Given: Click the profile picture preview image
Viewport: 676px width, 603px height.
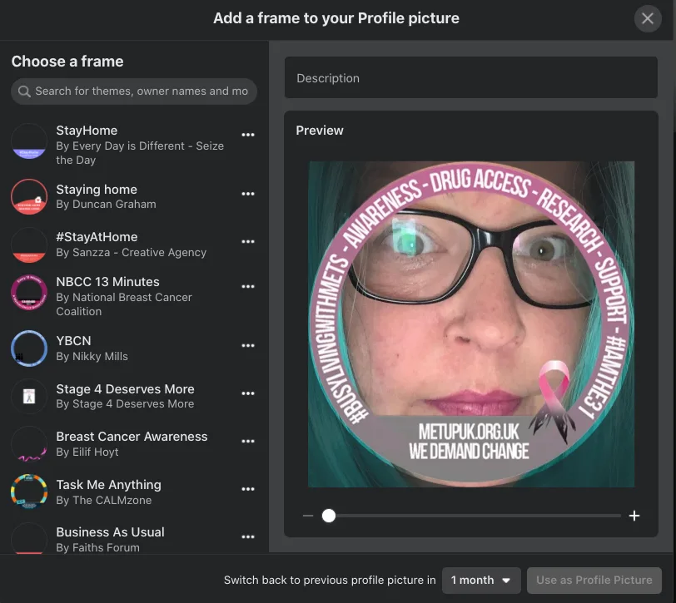Looking at the screenshot, I should pos(471,324).
